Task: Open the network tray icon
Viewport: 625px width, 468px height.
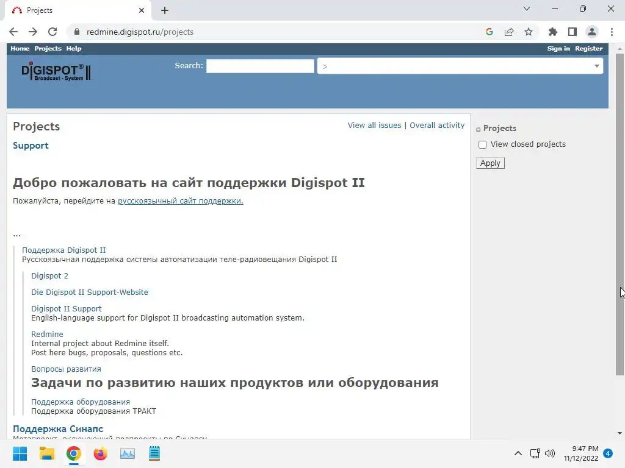Action: pyautogui.click(x=535, y=453)
